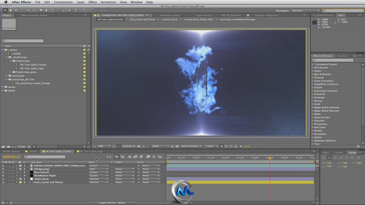Screen dimensions: 365x205
Task: Select the Brush tool
Action: coord(59,10)
